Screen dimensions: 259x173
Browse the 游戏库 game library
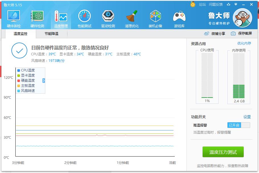click(x=179, y=18)
